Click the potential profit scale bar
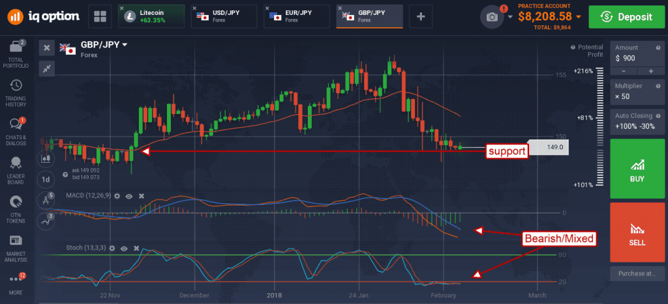Viewport: 668px width, 304px height. click(x=601, y=127)
